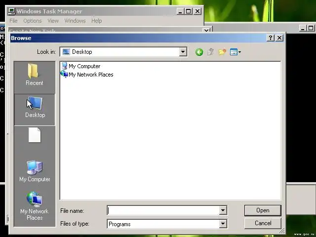
Task: Close the Create New Task dialog
Action: click(x=206, y=31)
